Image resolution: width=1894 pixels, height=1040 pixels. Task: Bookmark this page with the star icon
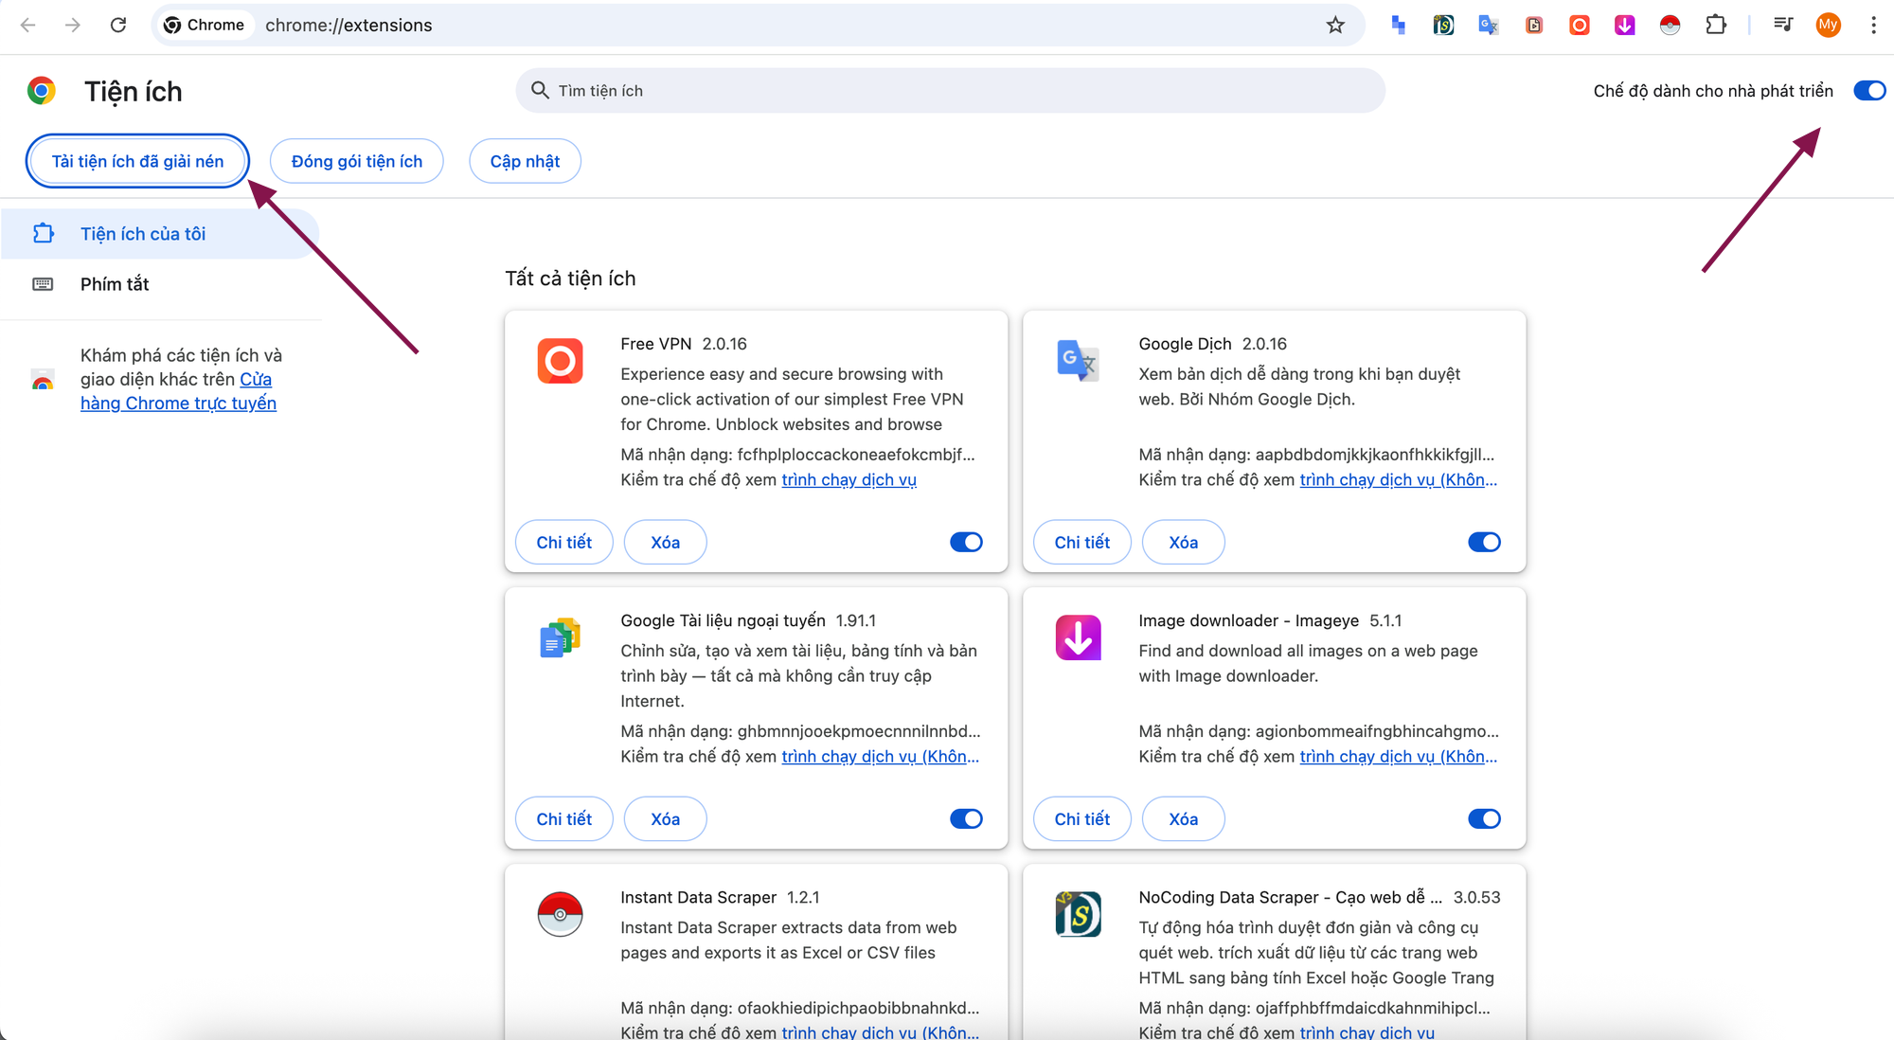pos(1335,26)
